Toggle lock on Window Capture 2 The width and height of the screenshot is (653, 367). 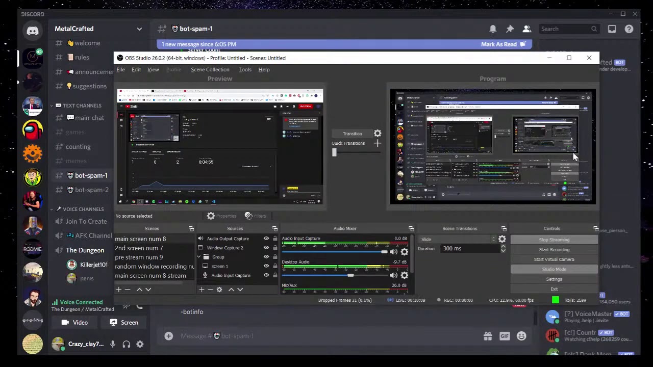(275, 248)
